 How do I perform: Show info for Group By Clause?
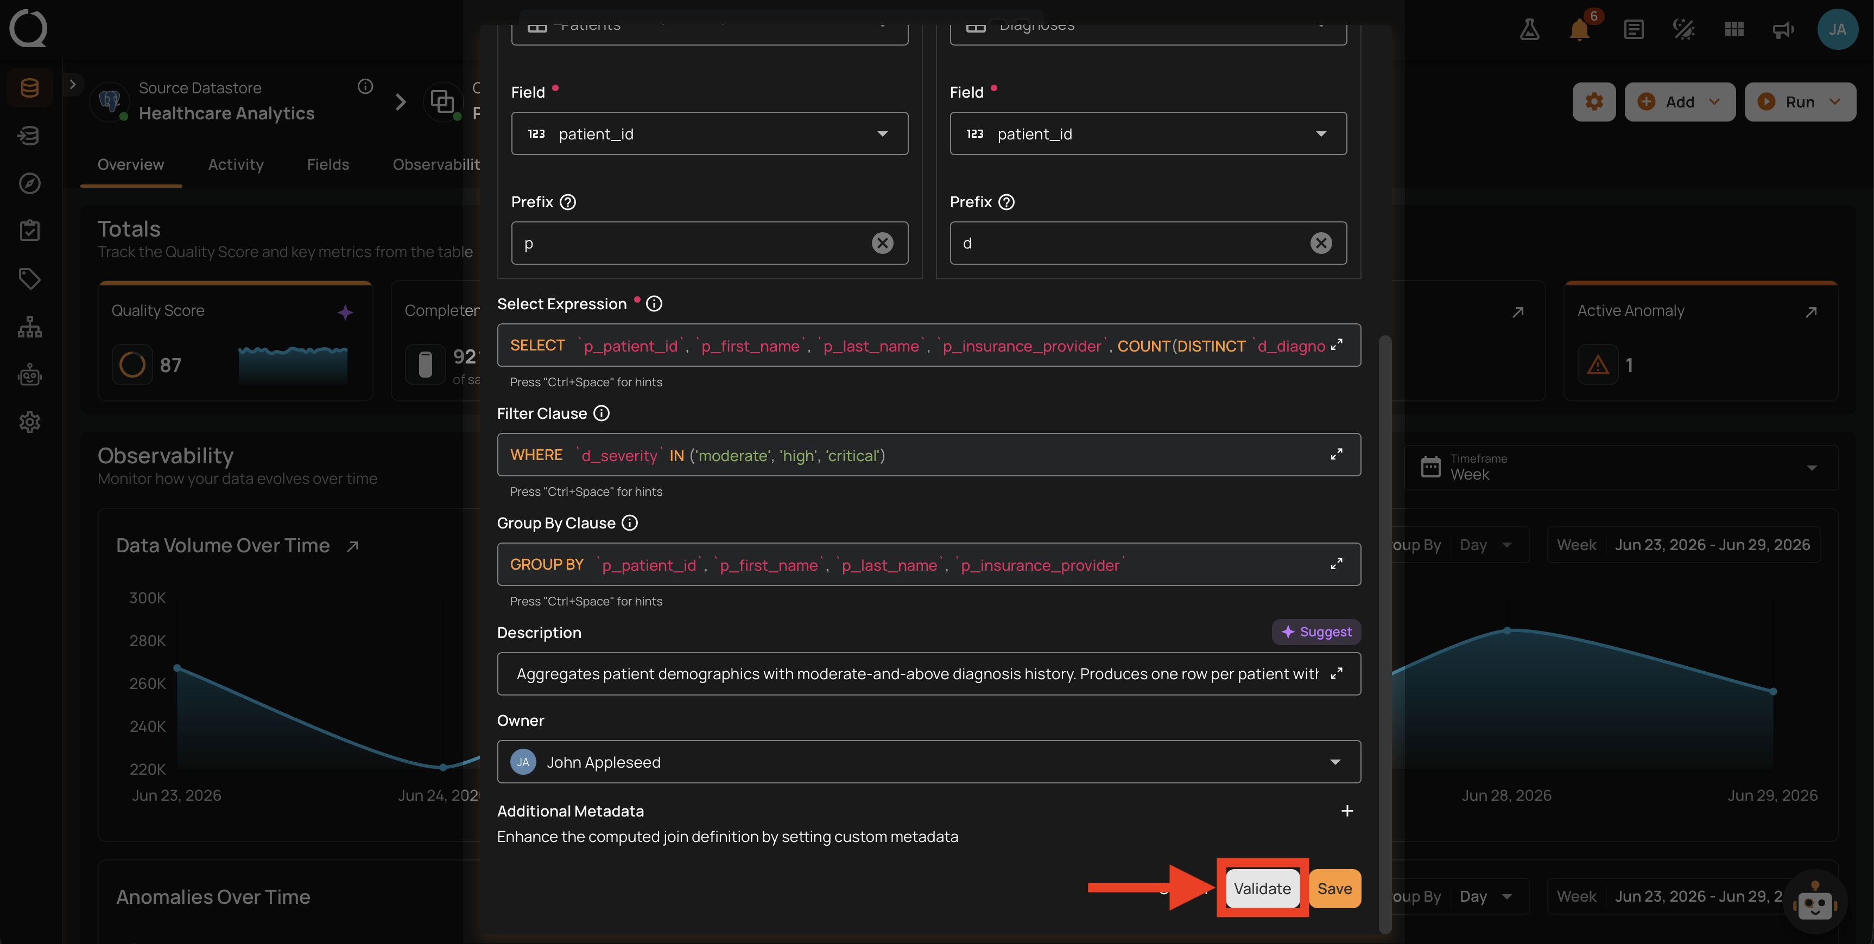[630, 523]
